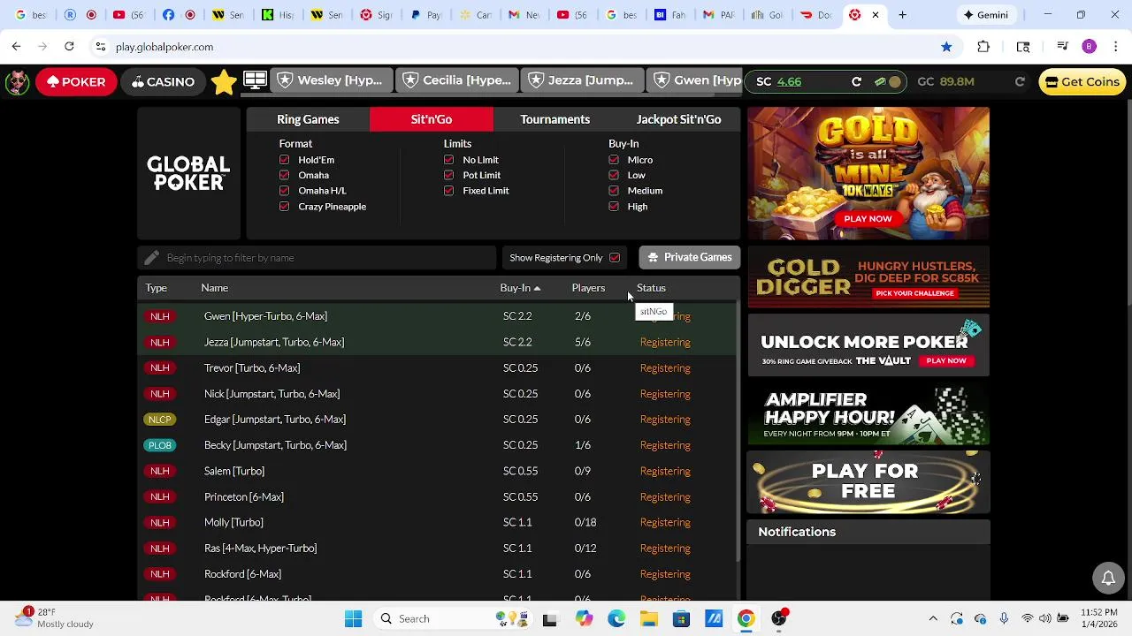Viewport: 1132px width, 636px height.
Task: Click the POKER button
Action: point(76,81)
